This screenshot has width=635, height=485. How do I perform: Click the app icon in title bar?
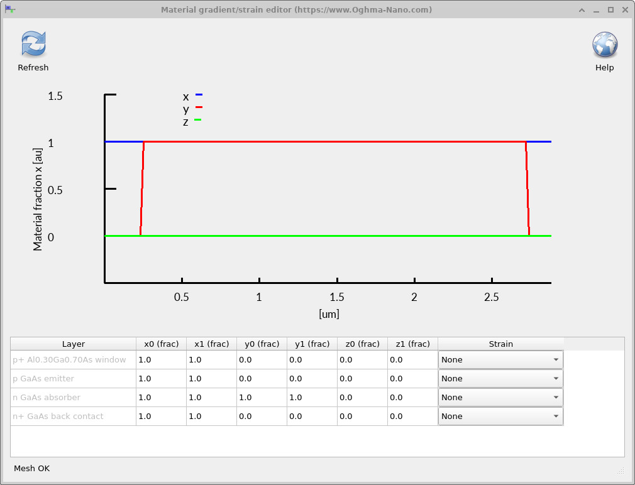(x=10, y=9)
